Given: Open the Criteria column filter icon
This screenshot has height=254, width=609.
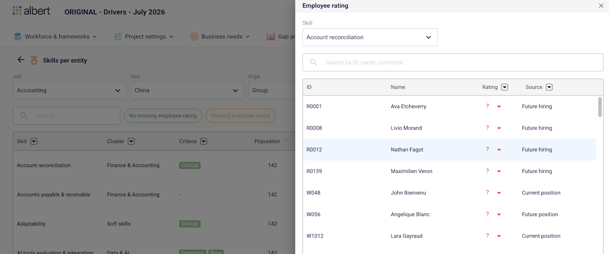Looking at the screenshot, I should tap(204, 141).
